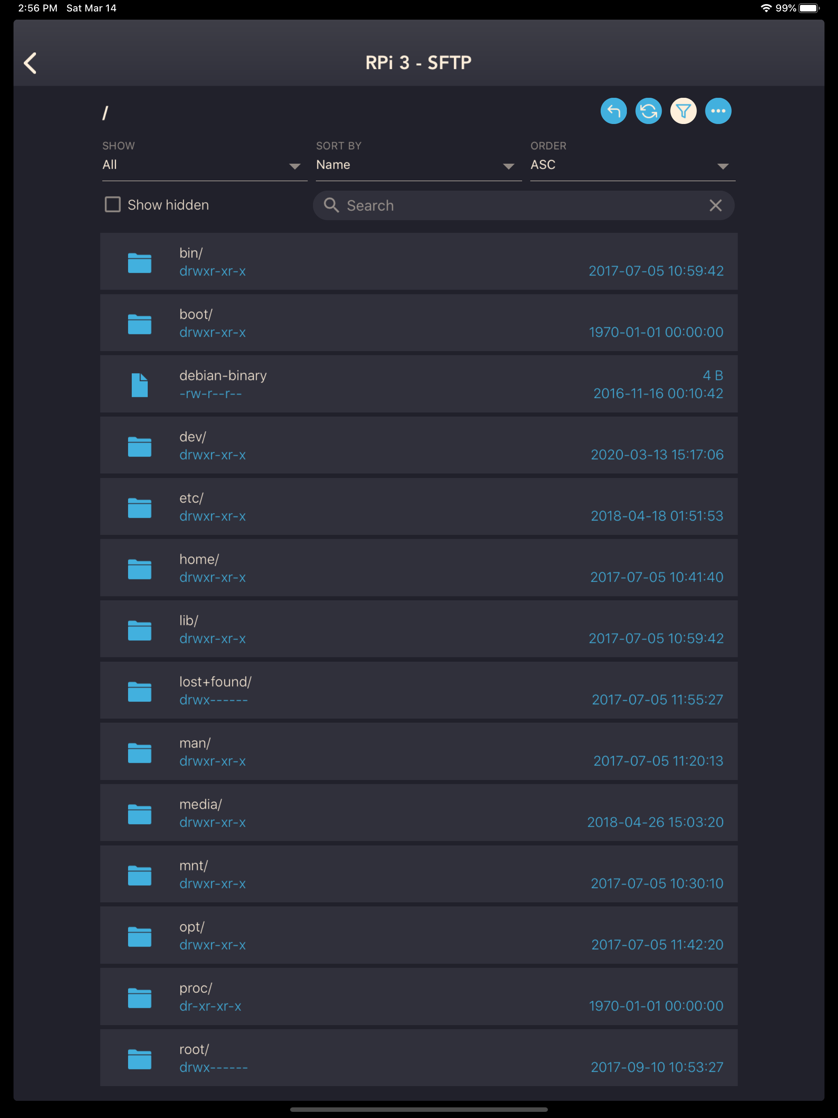Refresh the directory listing
The width and height of the screenshot is (838, 1118).
(x=649, y=110)
